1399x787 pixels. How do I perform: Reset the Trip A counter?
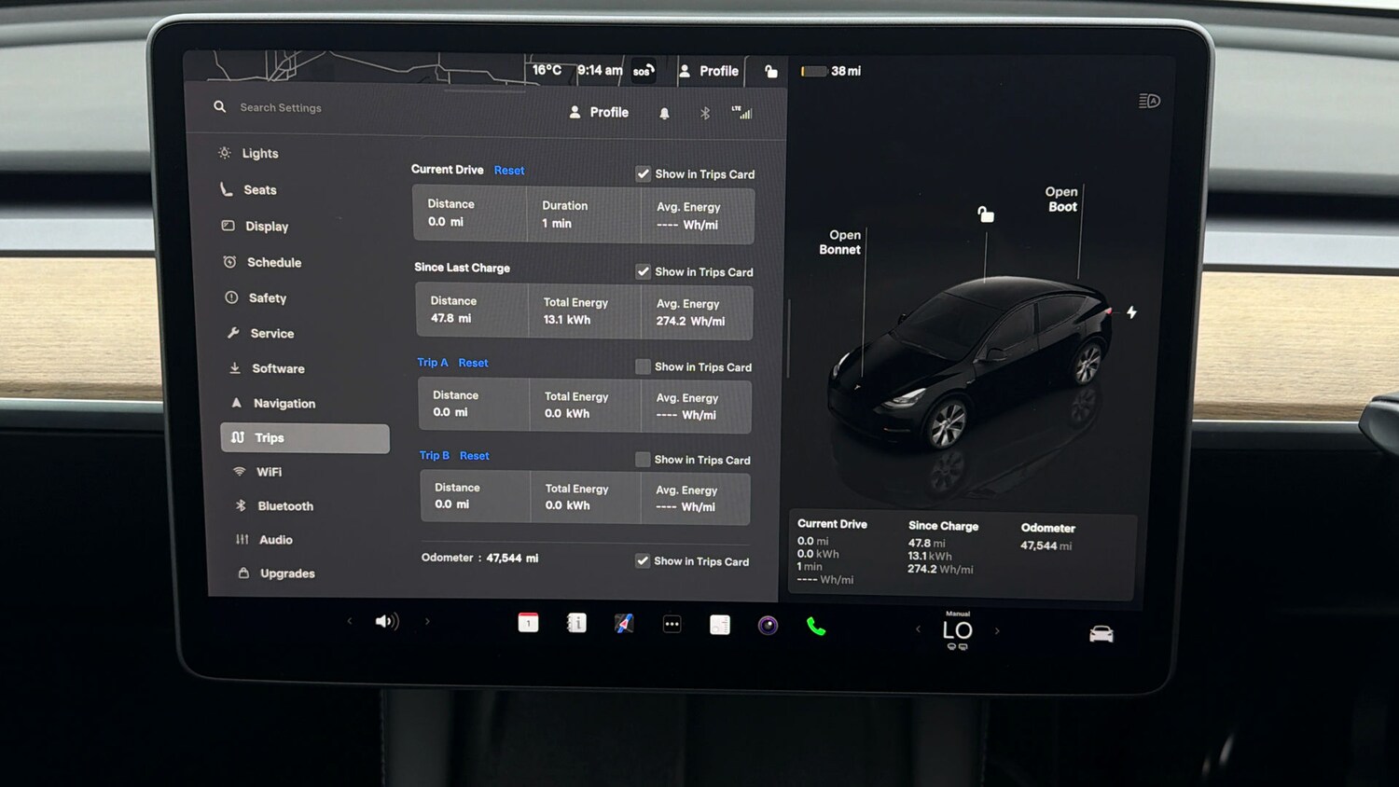coord(474,363)
